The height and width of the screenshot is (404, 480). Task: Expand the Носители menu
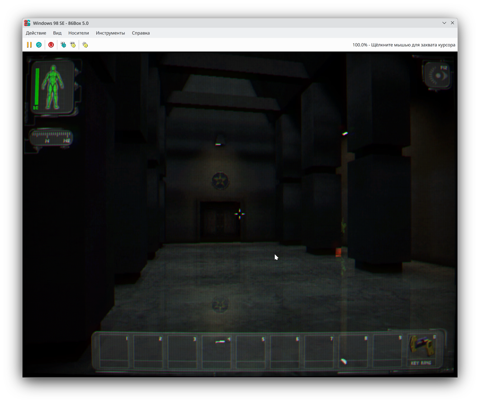pyautogui.click(x=79, y=33)
